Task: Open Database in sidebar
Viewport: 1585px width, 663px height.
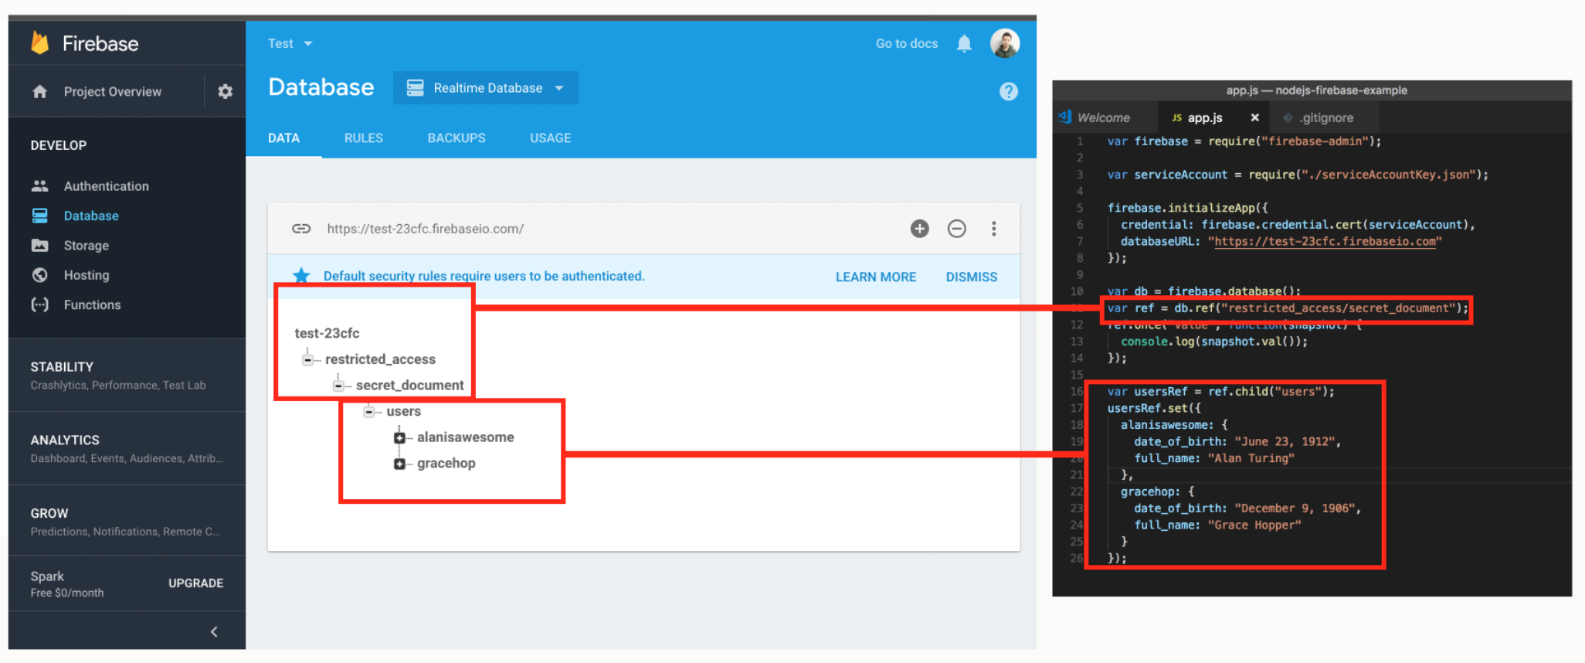Action: [x=91, y=216]
